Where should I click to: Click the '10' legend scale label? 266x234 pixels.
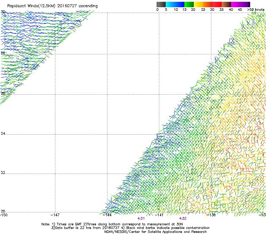[x=176, y=10]
